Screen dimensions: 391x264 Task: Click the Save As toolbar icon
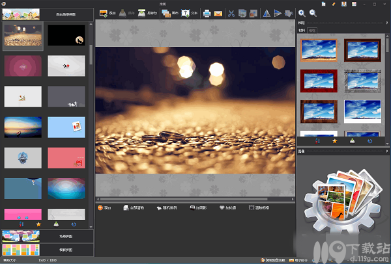141,13
